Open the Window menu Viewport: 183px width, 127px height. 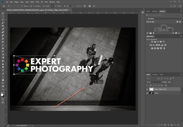coord(52,2)
